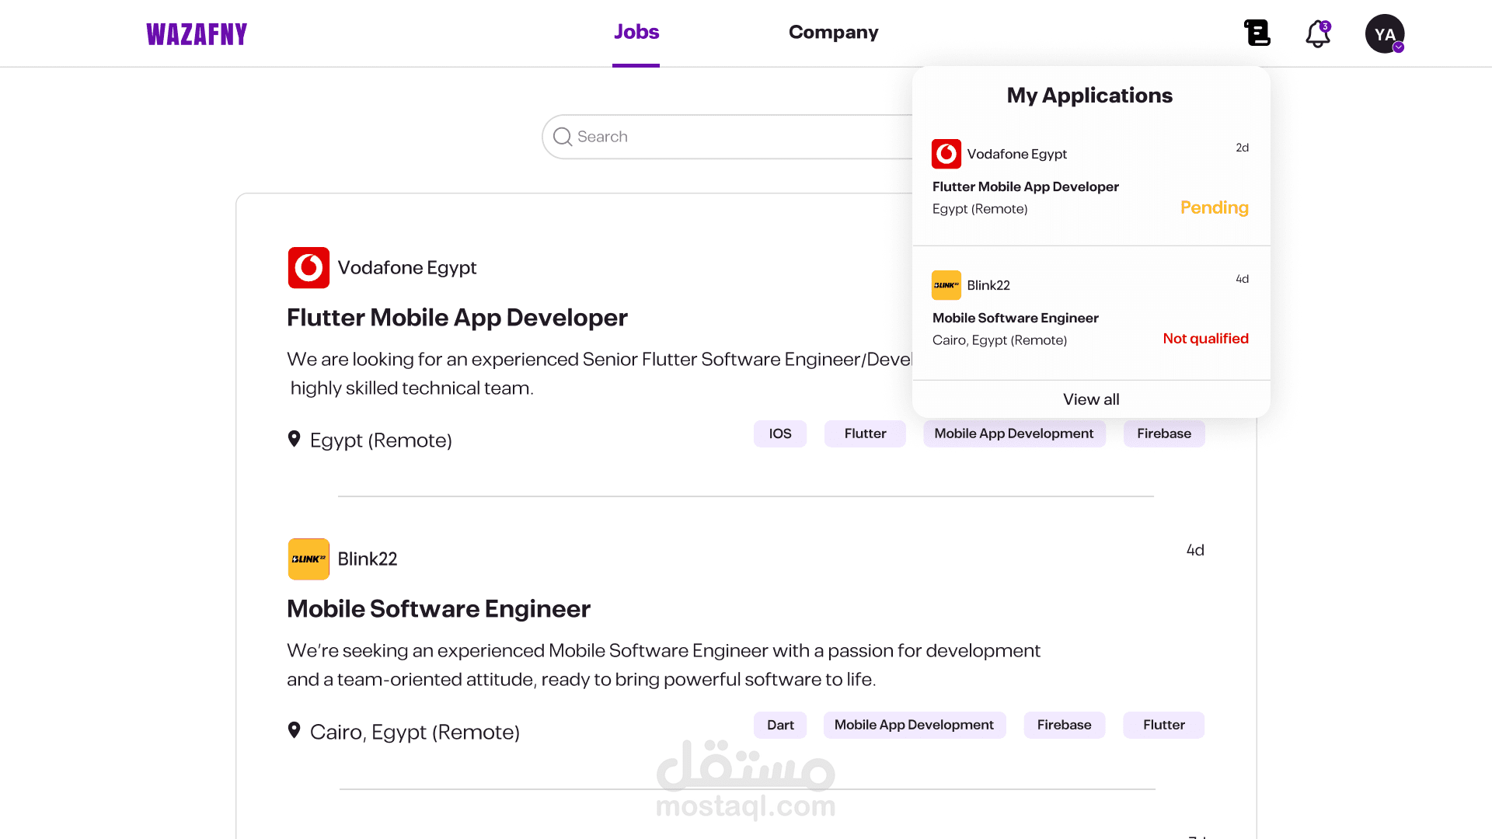The width and height of the screenshot is (1492, 839).
Task: Click Blink22 logo in My Applications panel
Action: click(x=946, y=285)
